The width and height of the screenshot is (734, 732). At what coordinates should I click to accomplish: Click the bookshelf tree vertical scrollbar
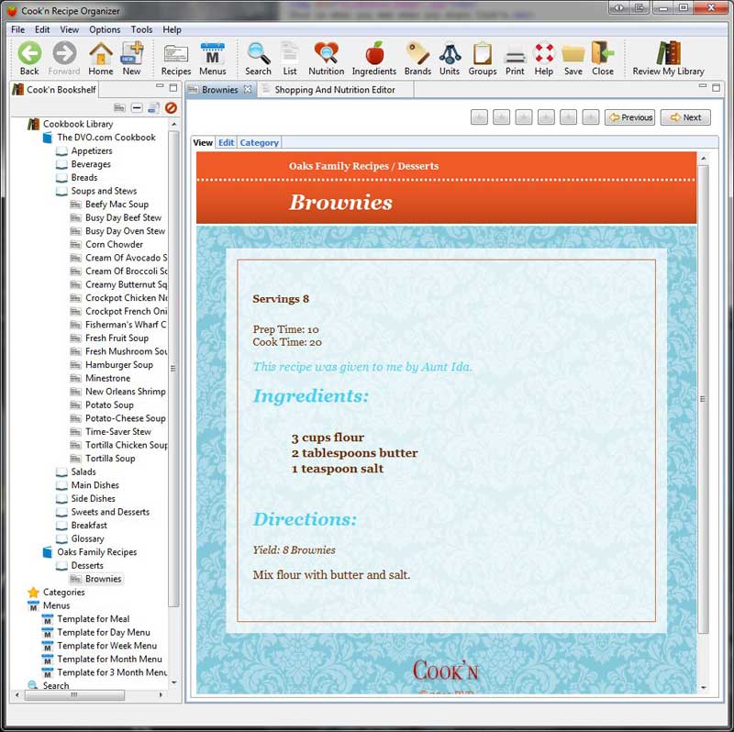pyautogui.click(x=173, y=369)
